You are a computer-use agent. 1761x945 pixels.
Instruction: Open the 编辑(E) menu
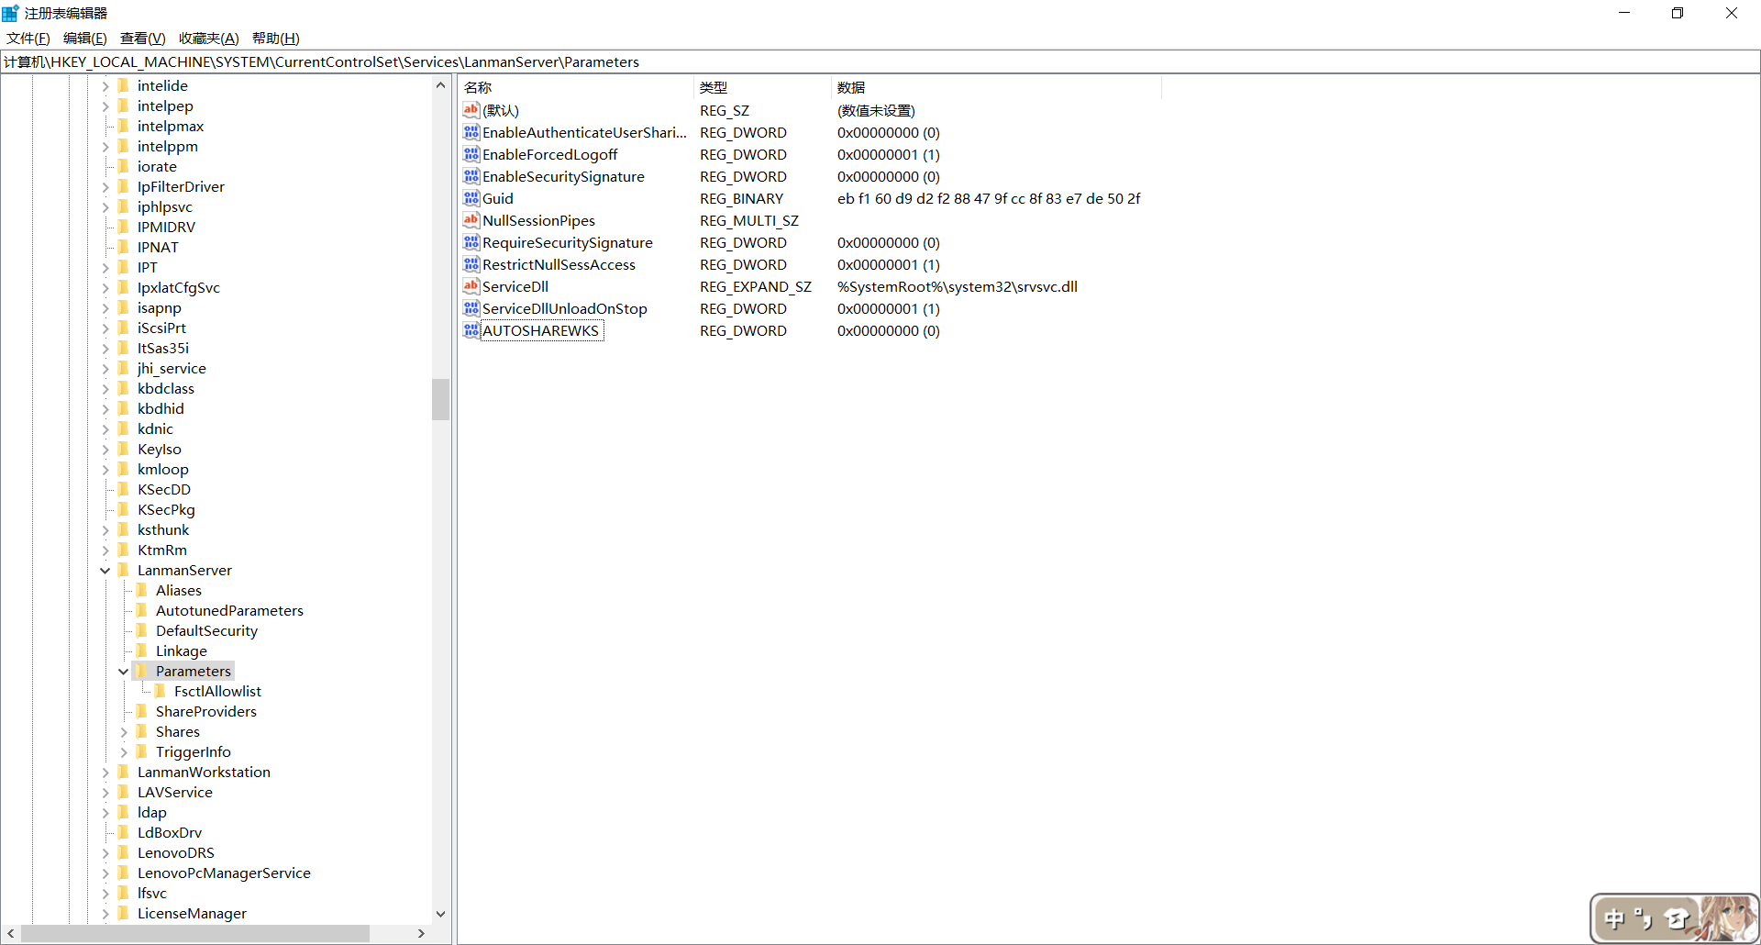(85, 38)
